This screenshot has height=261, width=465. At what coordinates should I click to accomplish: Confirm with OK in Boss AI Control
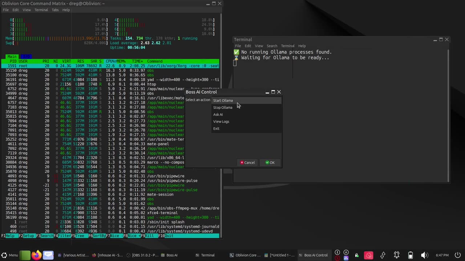pos(270,162)
